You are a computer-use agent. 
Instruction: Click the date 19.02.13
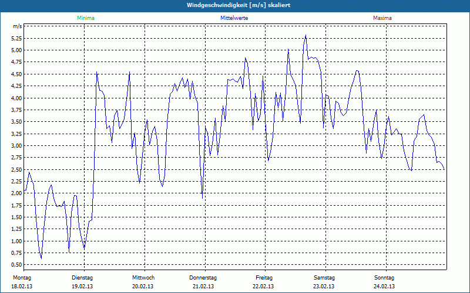82,287
